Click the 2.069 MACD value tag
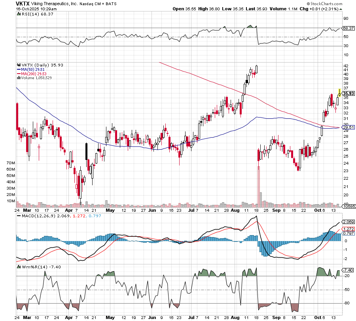This screenshot has height=321, width=356. click(x=348, y=222)
